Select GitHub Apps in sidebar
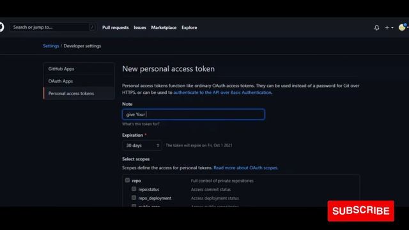The width and height of the screenshot is (409, 230). (79, 69)
